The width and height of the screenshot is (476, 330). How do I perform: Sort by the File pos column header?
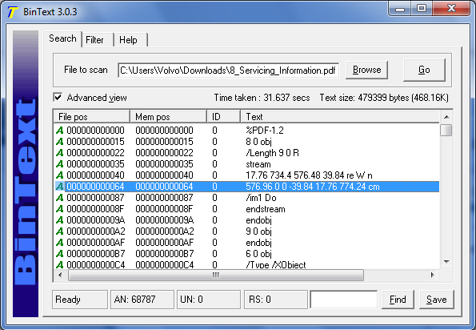(x=92, y=117)
